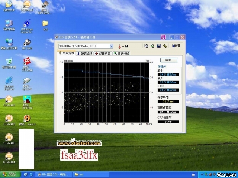Click the 16.3 MB/sec average value

(168, 90)
